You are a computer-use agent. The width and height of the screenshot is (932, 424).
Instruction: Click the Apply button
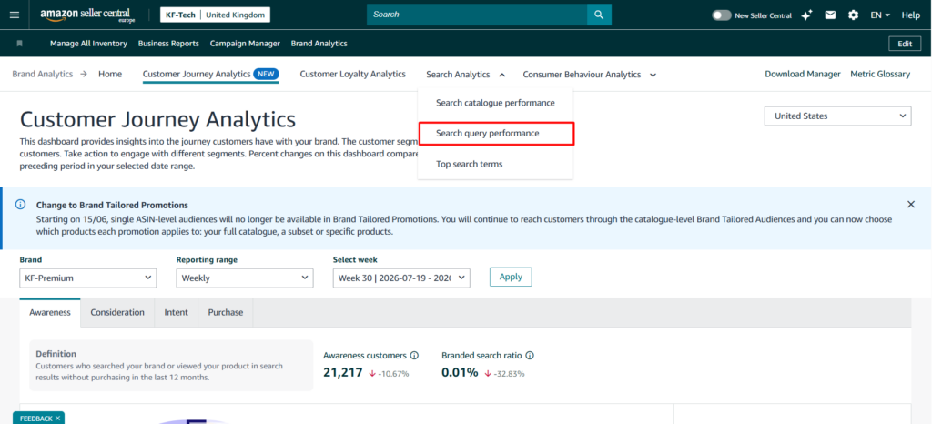tap(511, 277)
